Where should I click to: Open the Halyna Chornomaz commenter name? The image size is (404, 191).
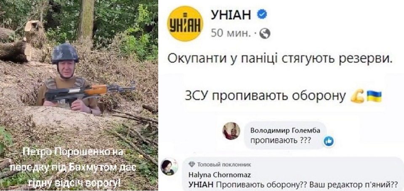[220, 175]
